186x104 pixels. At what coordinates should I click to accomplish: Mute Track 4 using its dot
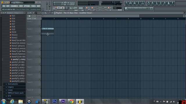(x=40, y=49)
